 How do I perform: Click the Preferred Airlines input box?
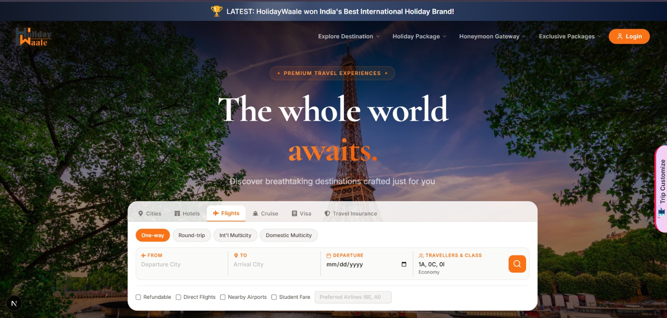pos(353,297)
